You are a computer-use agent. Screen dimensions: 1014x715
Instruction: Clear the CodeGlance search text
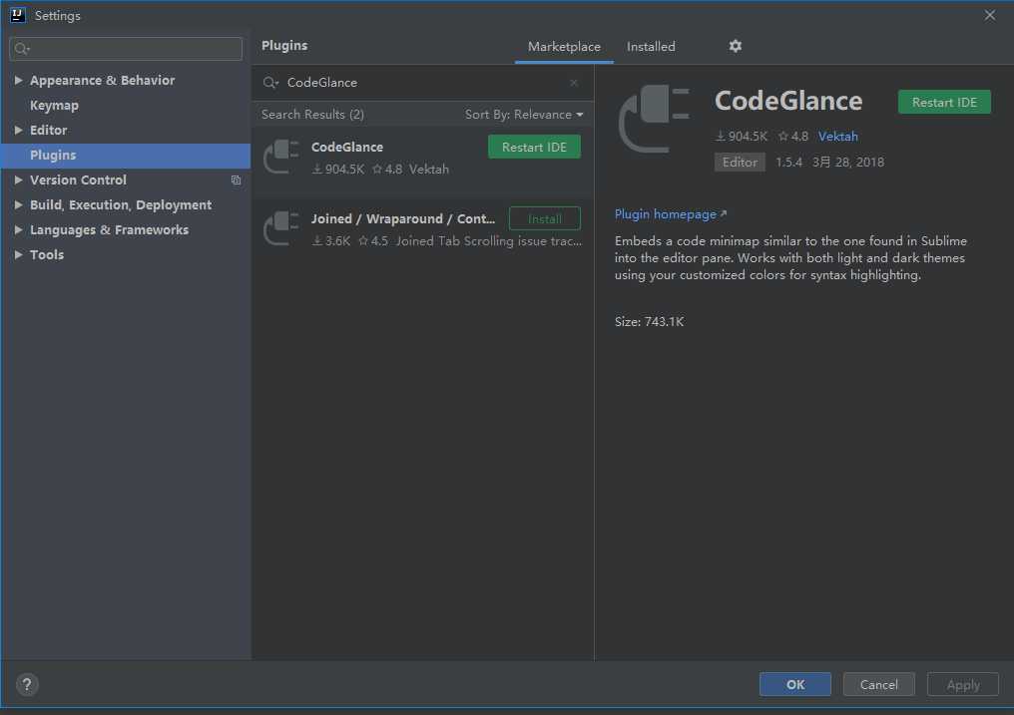tap(574, 83)
